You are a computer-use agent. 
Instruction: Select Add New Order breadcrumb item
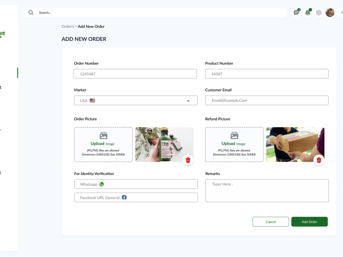[91, 26]
